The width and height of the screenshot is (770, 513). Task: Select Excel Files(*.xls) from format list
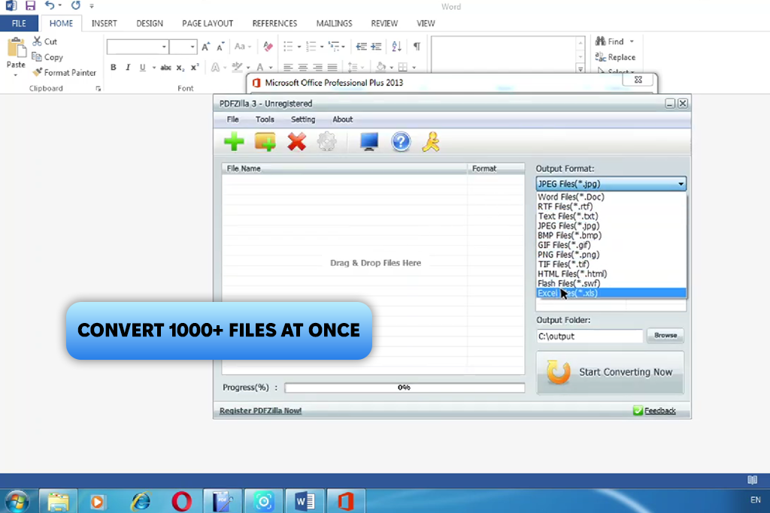611,293
